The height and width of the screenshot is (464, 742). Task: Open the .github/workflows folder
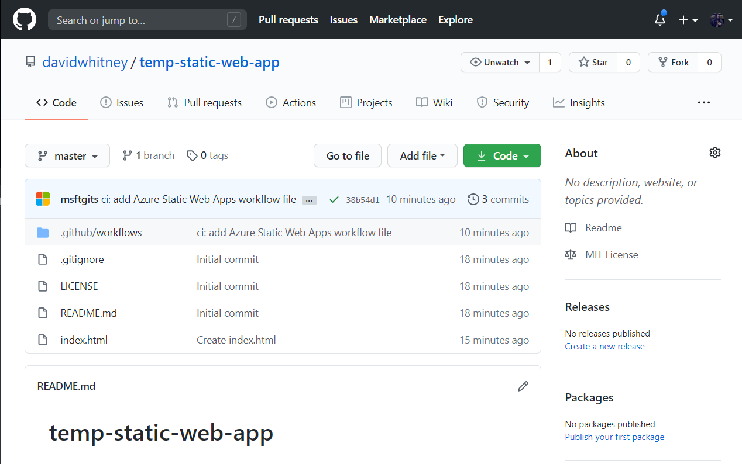pos(101,233)
